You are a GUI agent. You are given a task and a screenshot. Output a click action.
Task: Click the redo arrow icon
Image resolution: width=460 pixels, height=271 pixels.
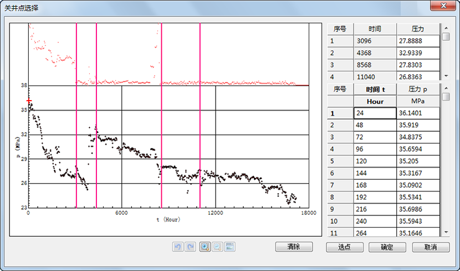[190, 247]
